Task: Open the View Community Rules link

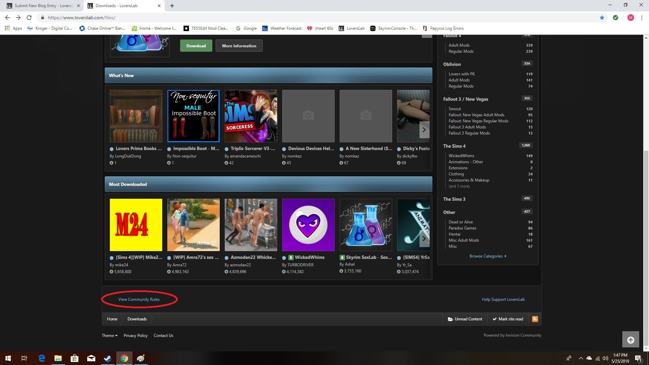Action: click(x=139, y=299)
